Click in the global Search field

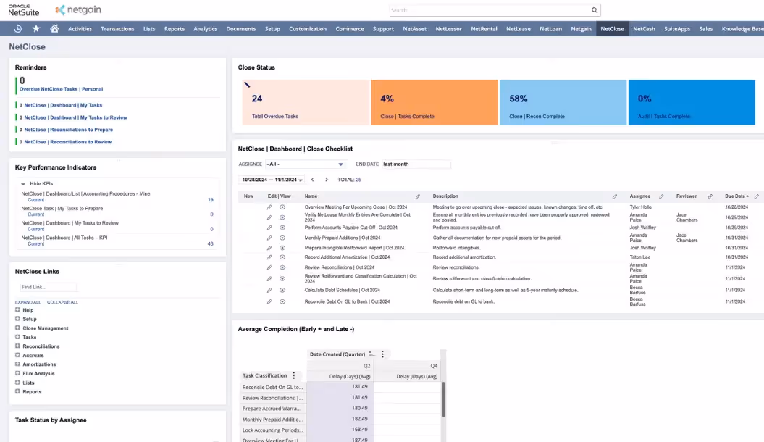tap(490, 10)
